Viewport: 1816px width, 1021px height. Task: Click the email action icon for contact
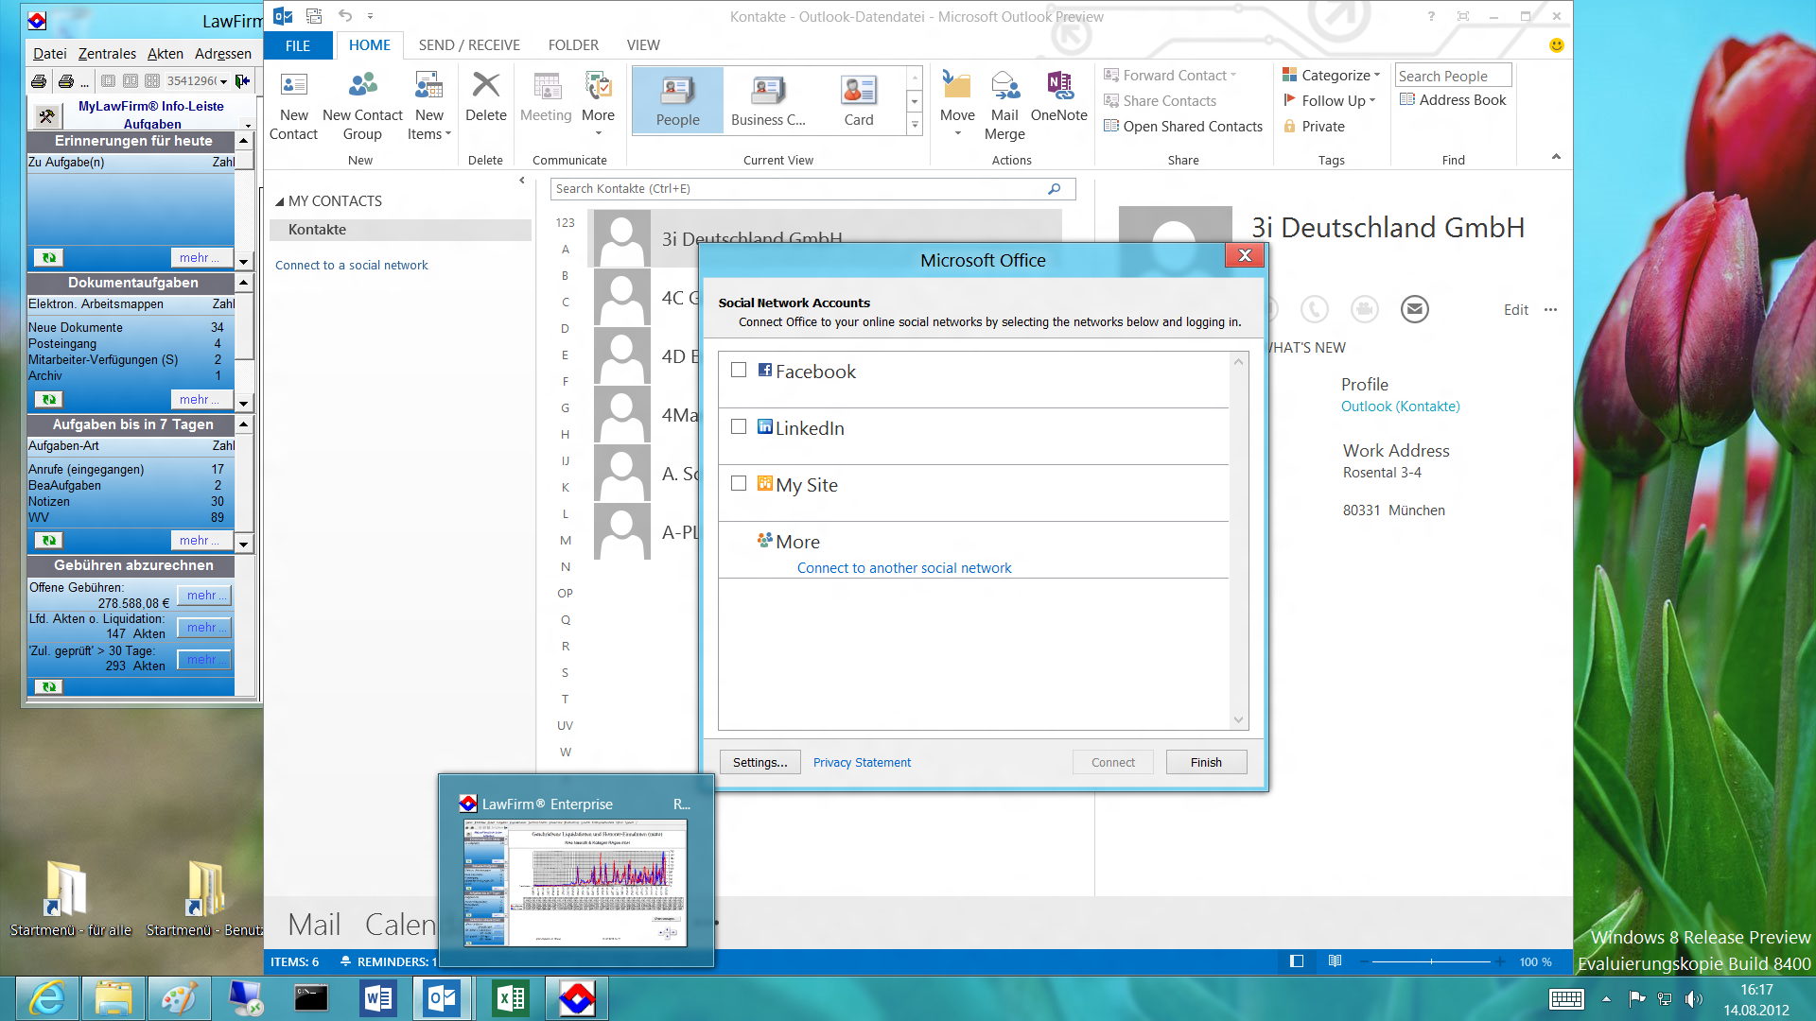(1414, 309)
